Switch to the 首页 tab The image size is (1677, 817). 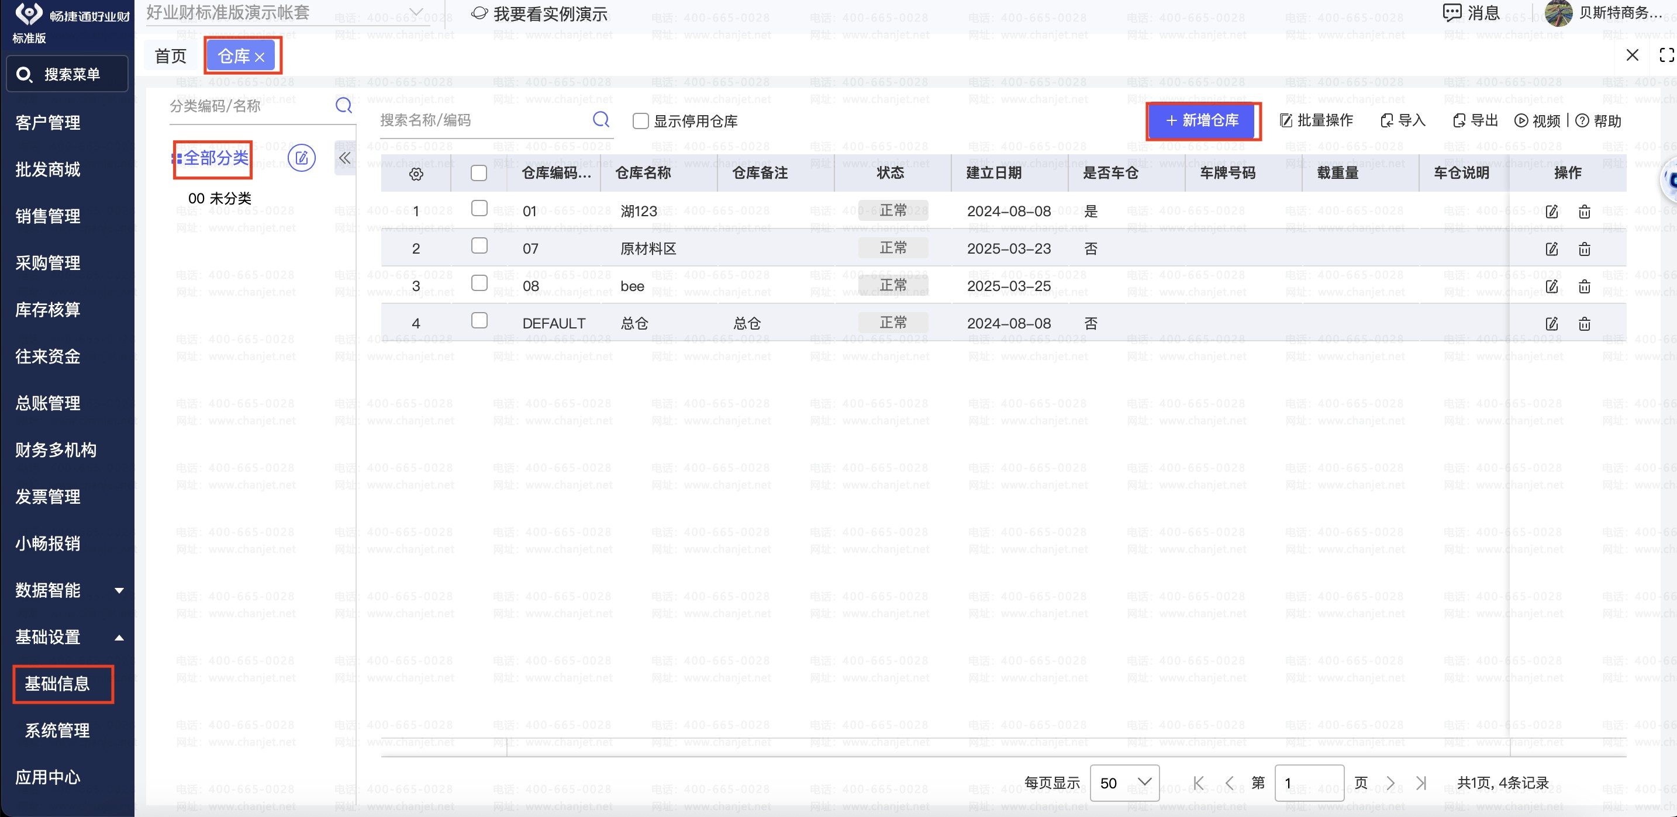171,57
